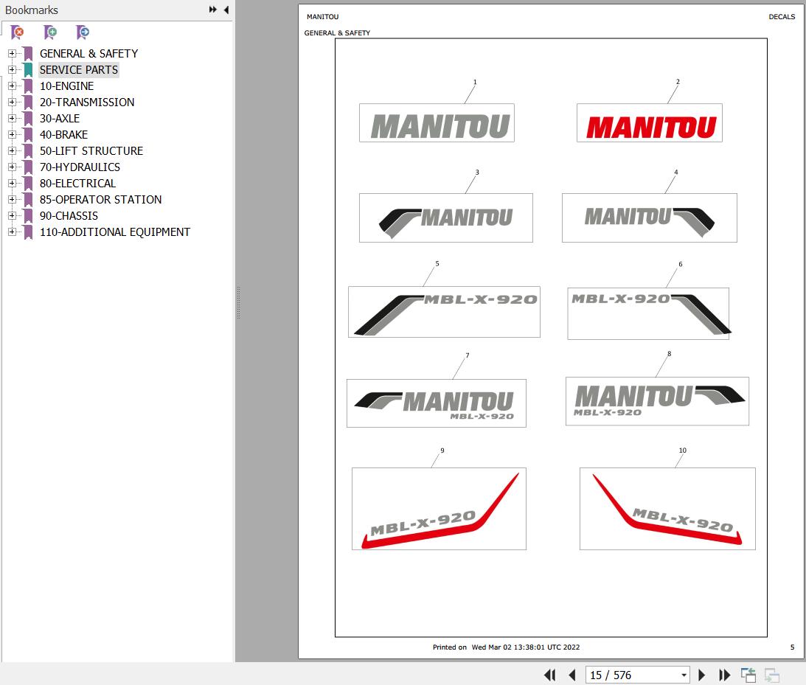Viewport: 806px width, 685px height.
Task: Click the purple bookmark icon beside 10-ENGINE
Action: (x=28, y=86)
